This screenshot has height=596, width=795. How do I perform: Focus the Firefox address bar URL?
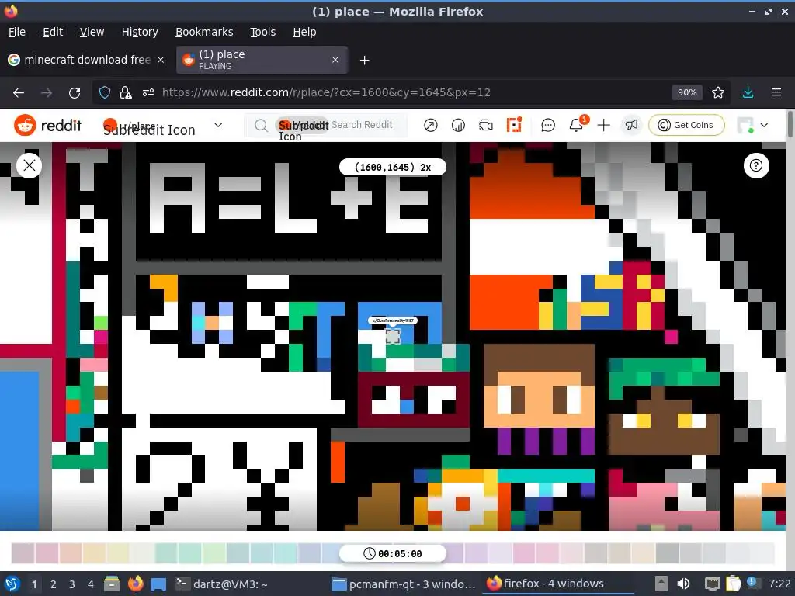click(326, 93)
